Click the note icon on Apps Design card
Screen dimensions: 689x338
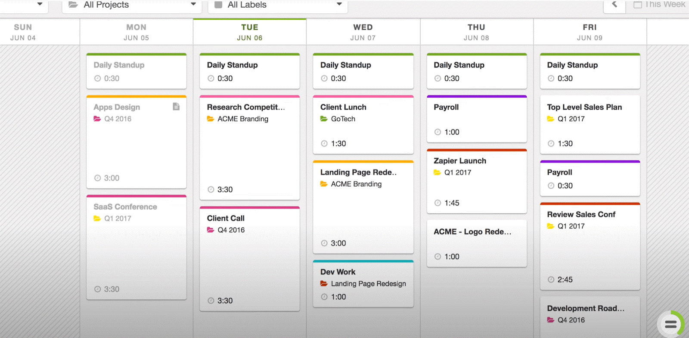176,107
